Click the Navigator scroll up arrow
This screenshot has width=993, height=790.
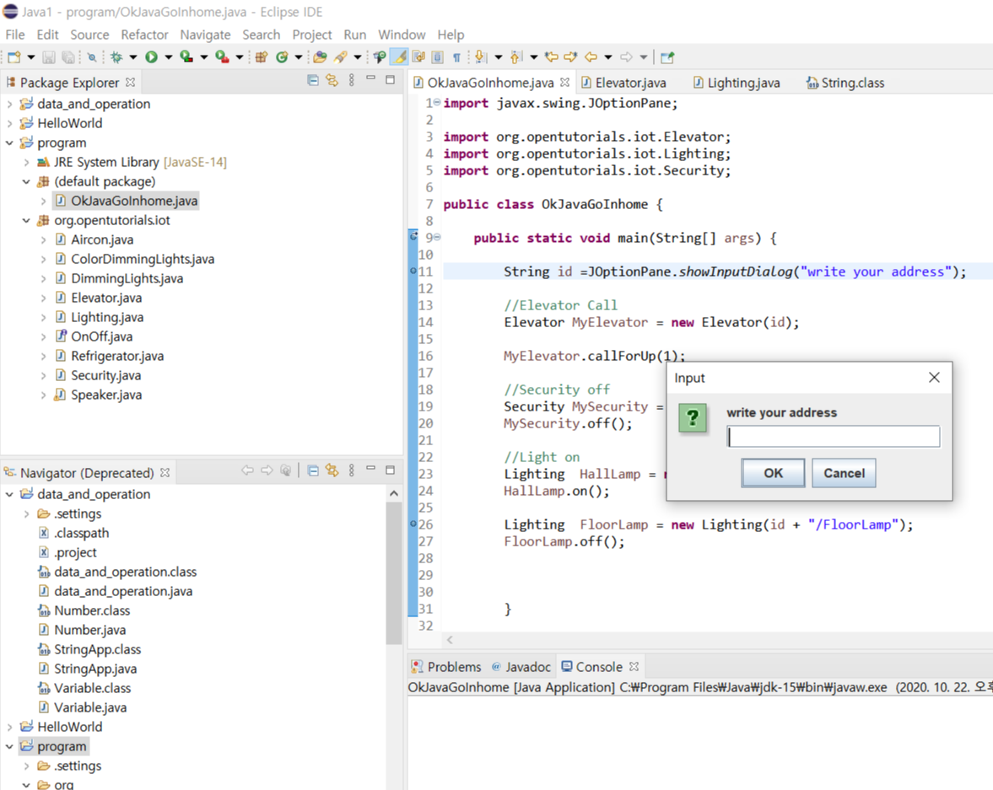click(394, 493)
